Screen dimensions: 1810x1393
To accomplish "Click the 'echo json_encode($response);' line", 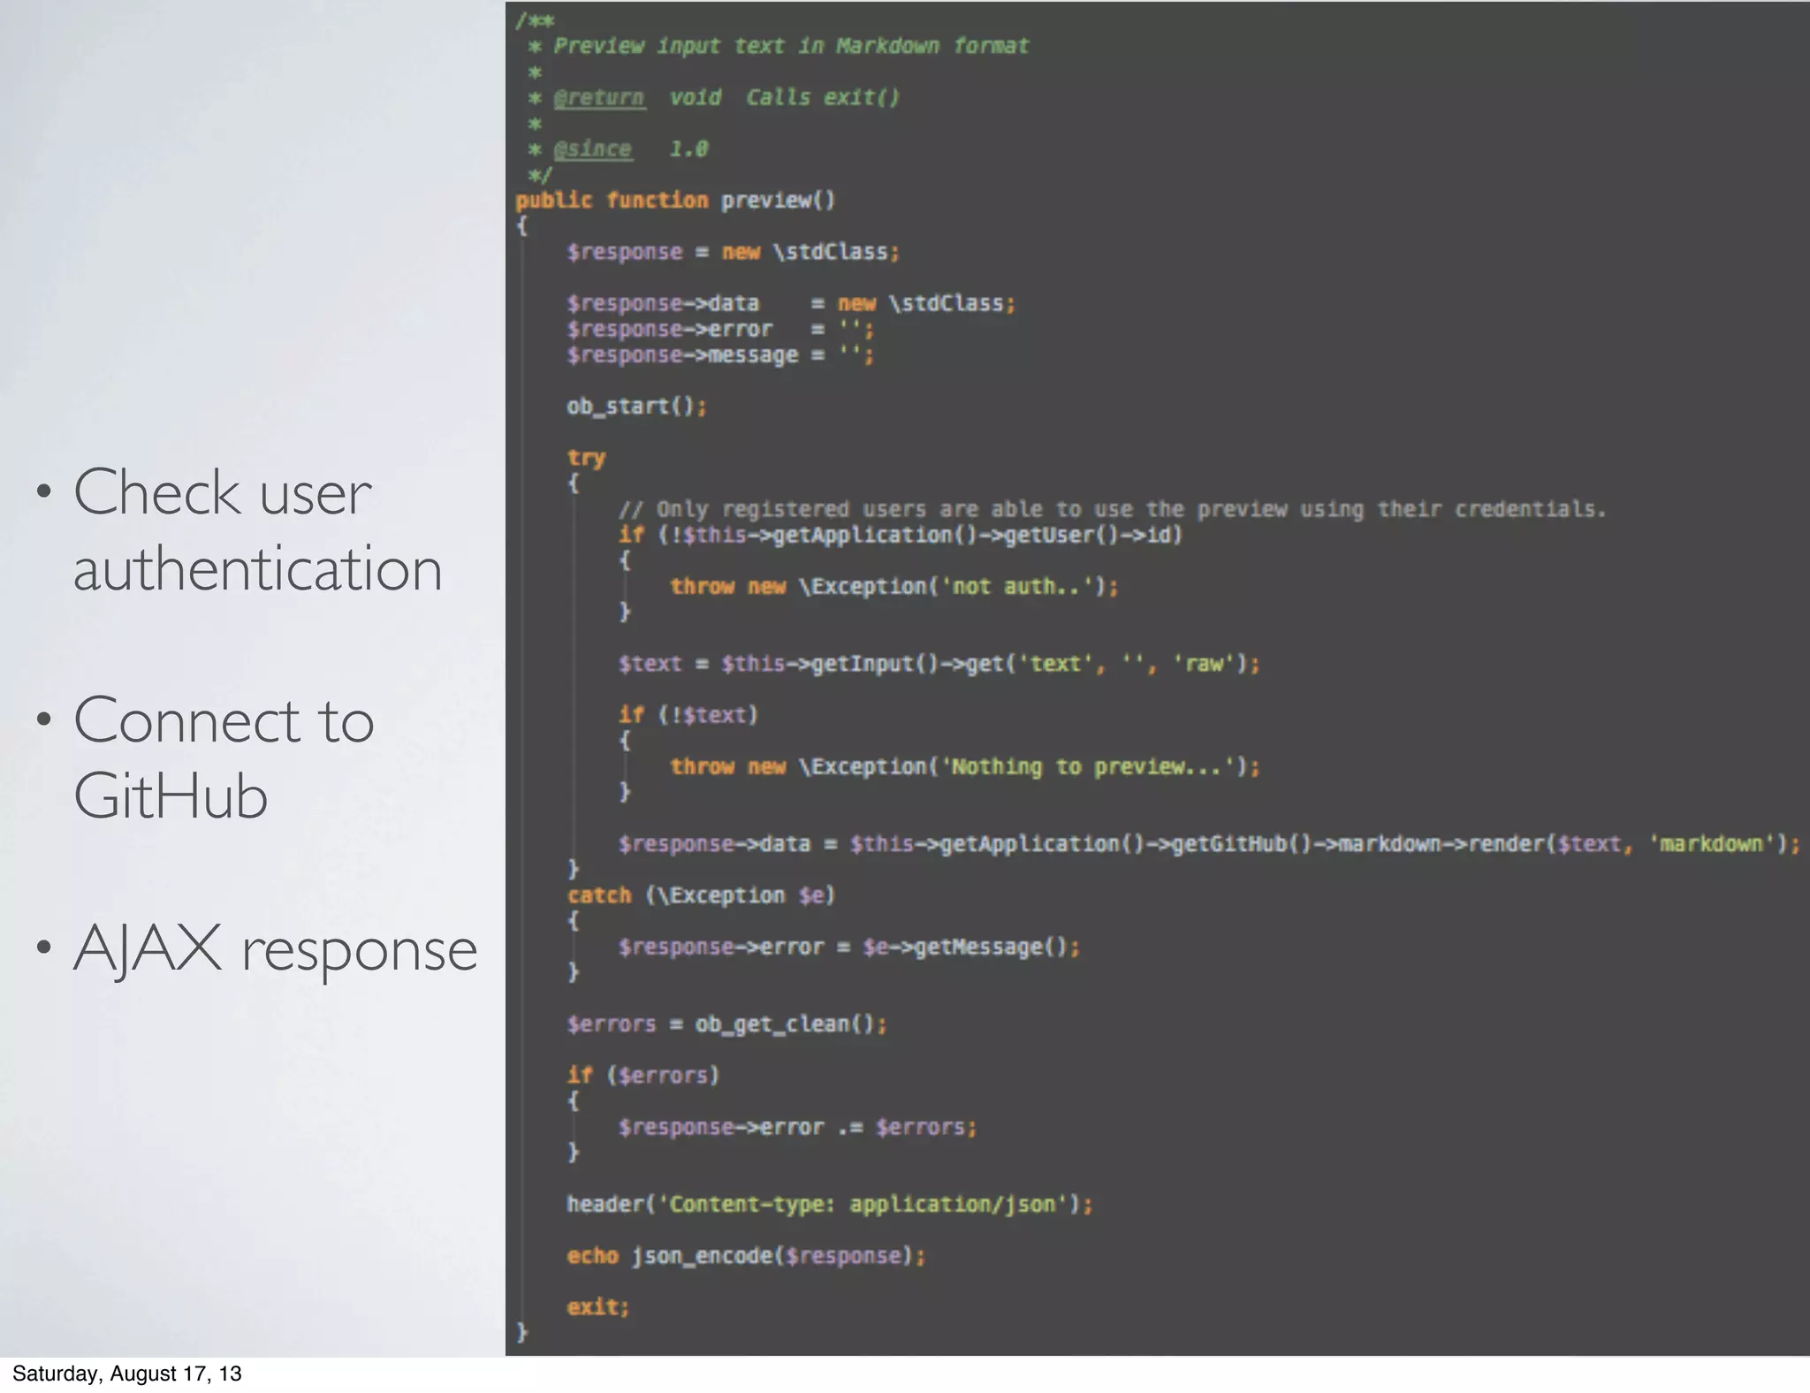I will tap(746, 1256).
